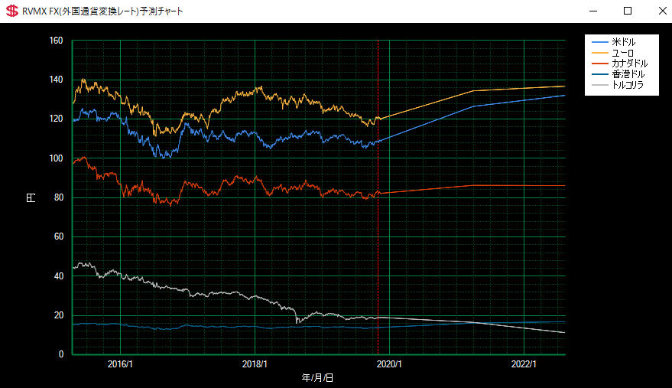The width and height of the screenshot is (672, 388).
Task: Click the RVMX FX dollar app icon
Action: coord(12,11)
